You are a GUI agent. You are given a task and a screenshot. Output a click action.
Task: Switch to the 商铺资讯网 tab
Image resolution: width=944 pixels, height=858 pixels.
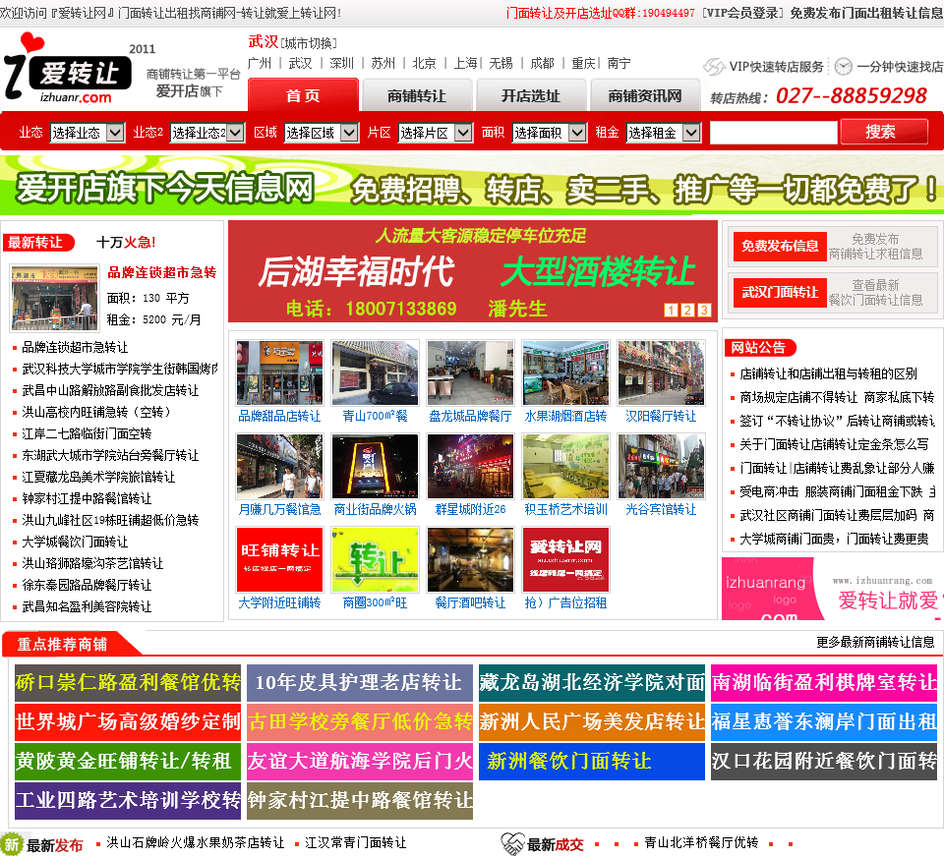coord(645,95)
